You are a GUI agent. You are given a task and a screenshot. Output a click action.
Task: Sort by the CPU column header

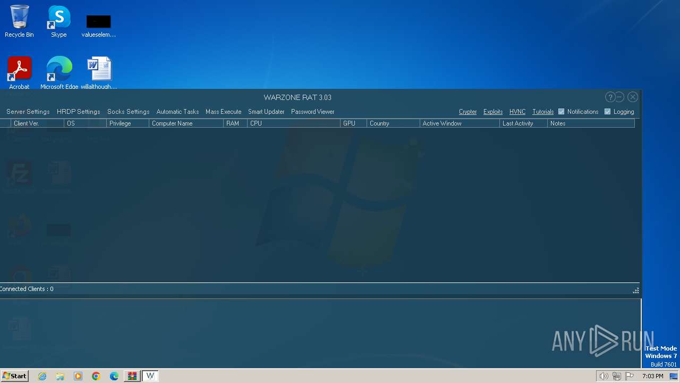coord(294,123)
